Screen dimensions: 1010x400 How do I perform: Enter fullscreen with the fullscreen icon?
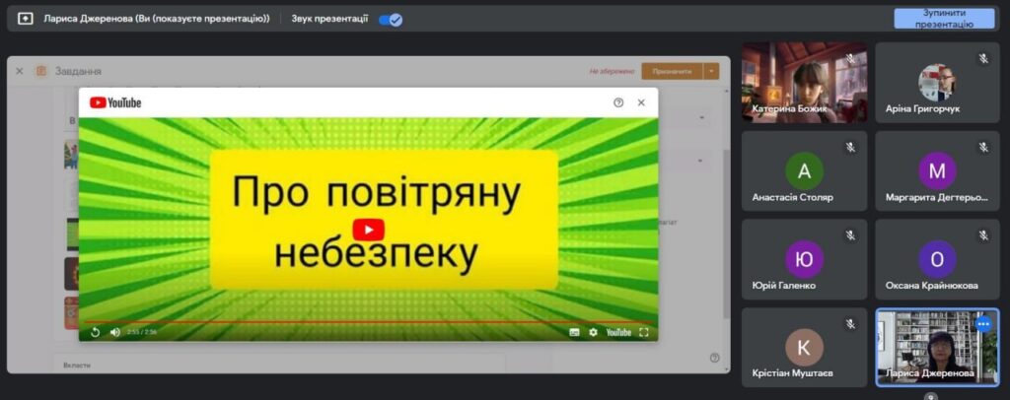(x=643, y=332)
